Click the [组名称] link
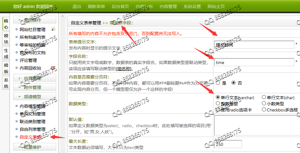 (x=124, y=69)
